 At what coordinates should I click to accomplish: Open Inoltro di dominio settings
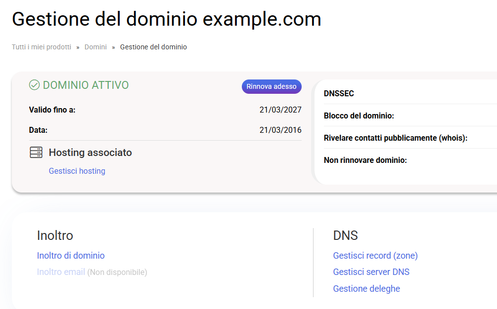(71, 255)
